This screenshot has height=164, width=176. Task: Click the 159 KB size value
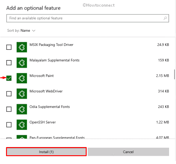[x=164, y=60]
